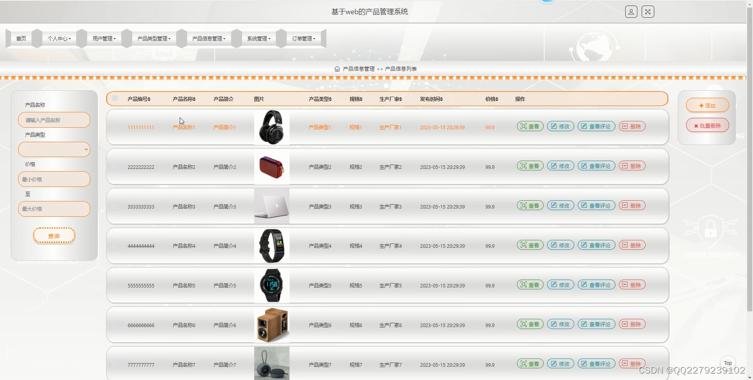Open the 个人中心 menu
The image size is (753, 380).
coord(59,38)
